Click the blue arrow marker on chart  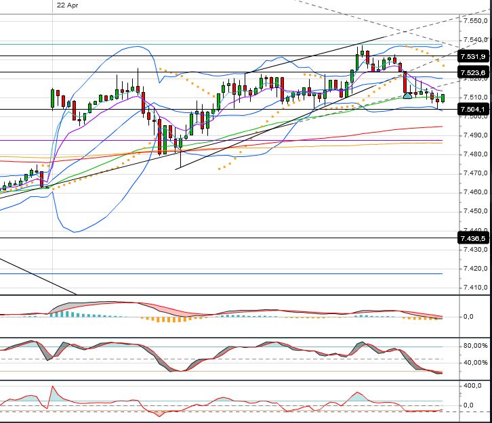[x=407, y=95]
